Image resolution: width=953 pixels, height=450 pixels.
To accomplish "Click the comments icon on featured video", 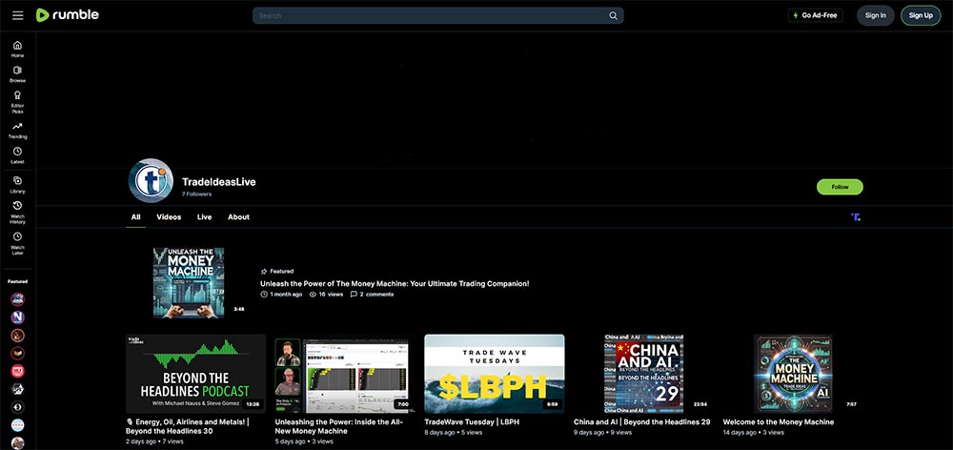I will [354, 295].
